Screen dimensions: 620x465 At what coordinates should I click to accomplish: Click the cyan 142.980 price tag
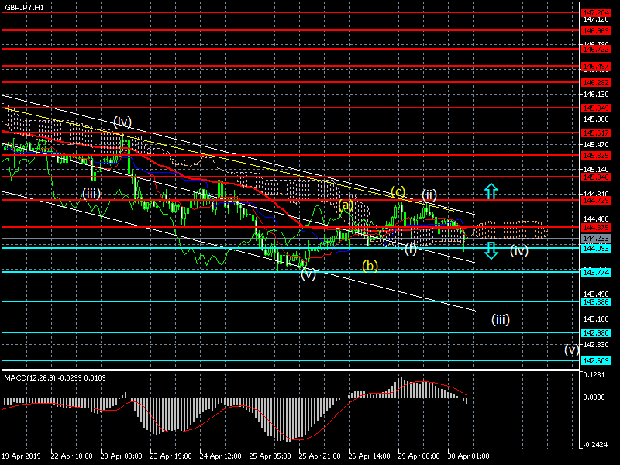point(596,333)
